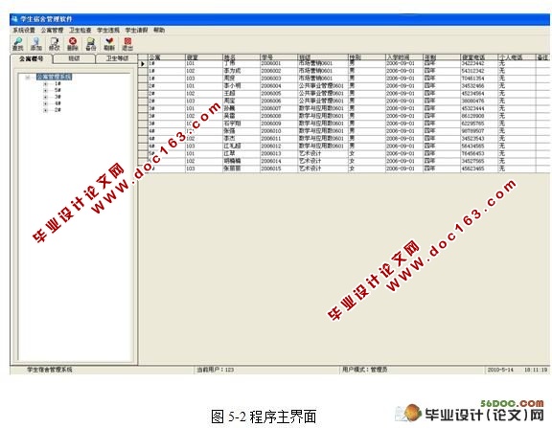
Task: Switch to the 公寓楼号 tab
Action: (32, 58)
